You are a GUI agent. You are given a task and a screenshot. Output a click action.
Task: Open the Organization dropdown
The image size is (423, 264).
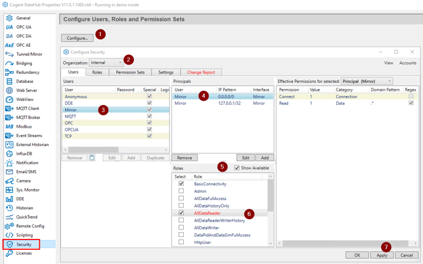(x=106, y=63)
